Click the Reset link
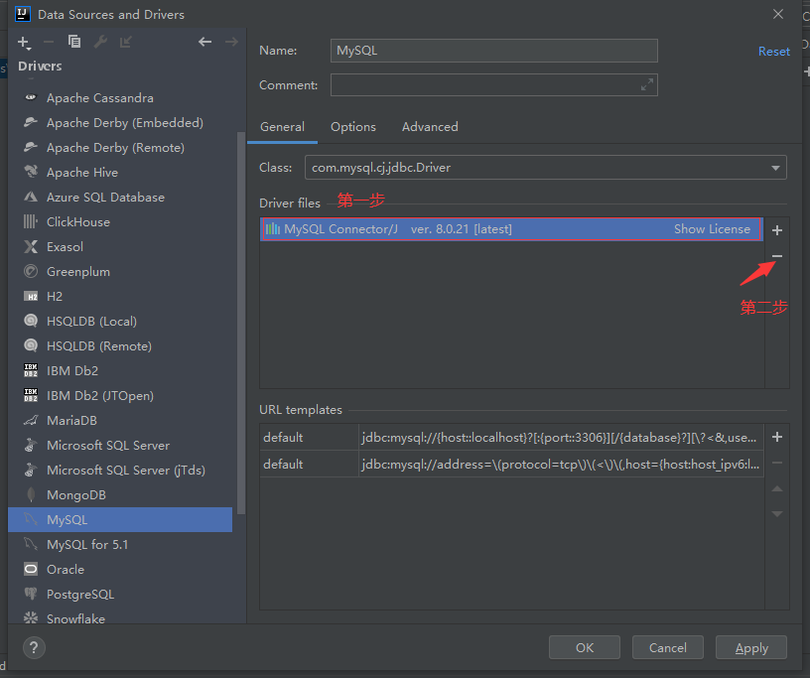810x678 pixels. coord(774,52)
